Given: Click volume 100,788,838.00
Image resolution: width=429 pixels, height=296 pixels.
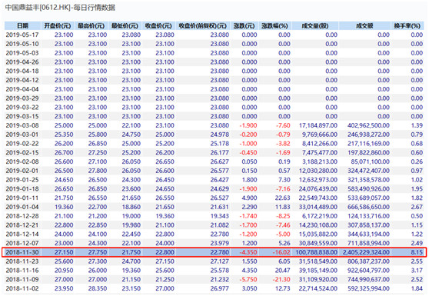Looking at the screenshot, I should pos(316,252).
